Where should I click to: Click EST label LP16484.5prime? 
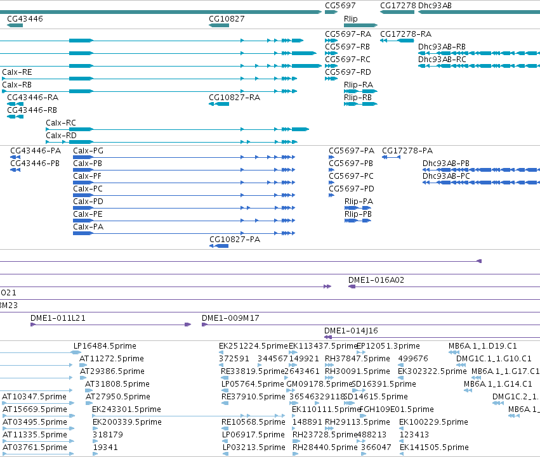coord(105,347)
